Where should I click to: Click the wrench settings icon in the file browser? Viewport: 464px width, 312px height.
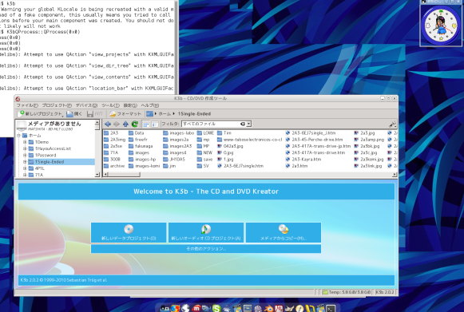[x=392, y=124]
